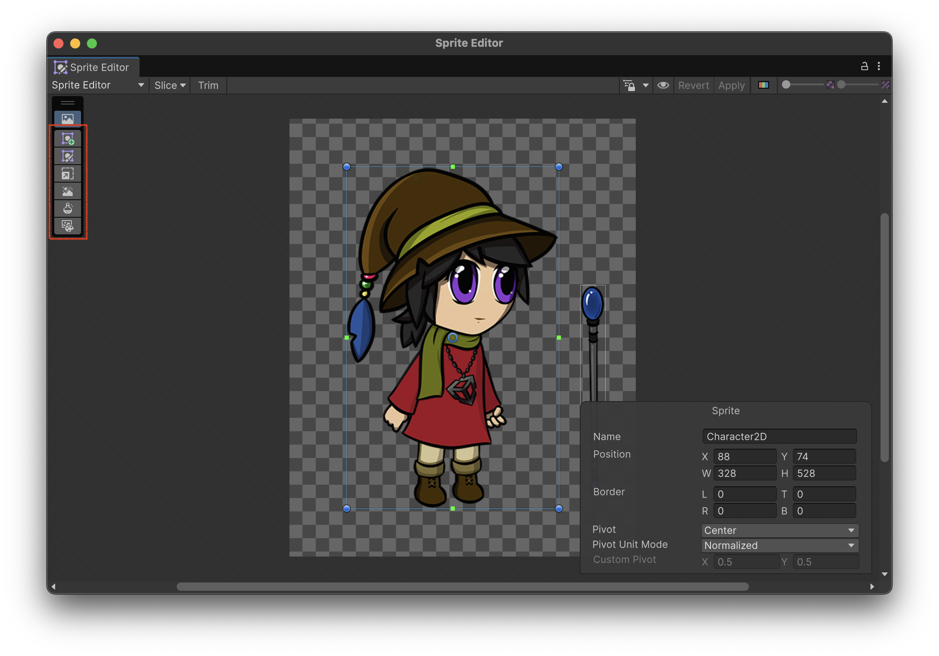Viewport: 939px width, 656px height.
Task: Click the overlay toolbar drag handle
Action: tap(68, 103)
